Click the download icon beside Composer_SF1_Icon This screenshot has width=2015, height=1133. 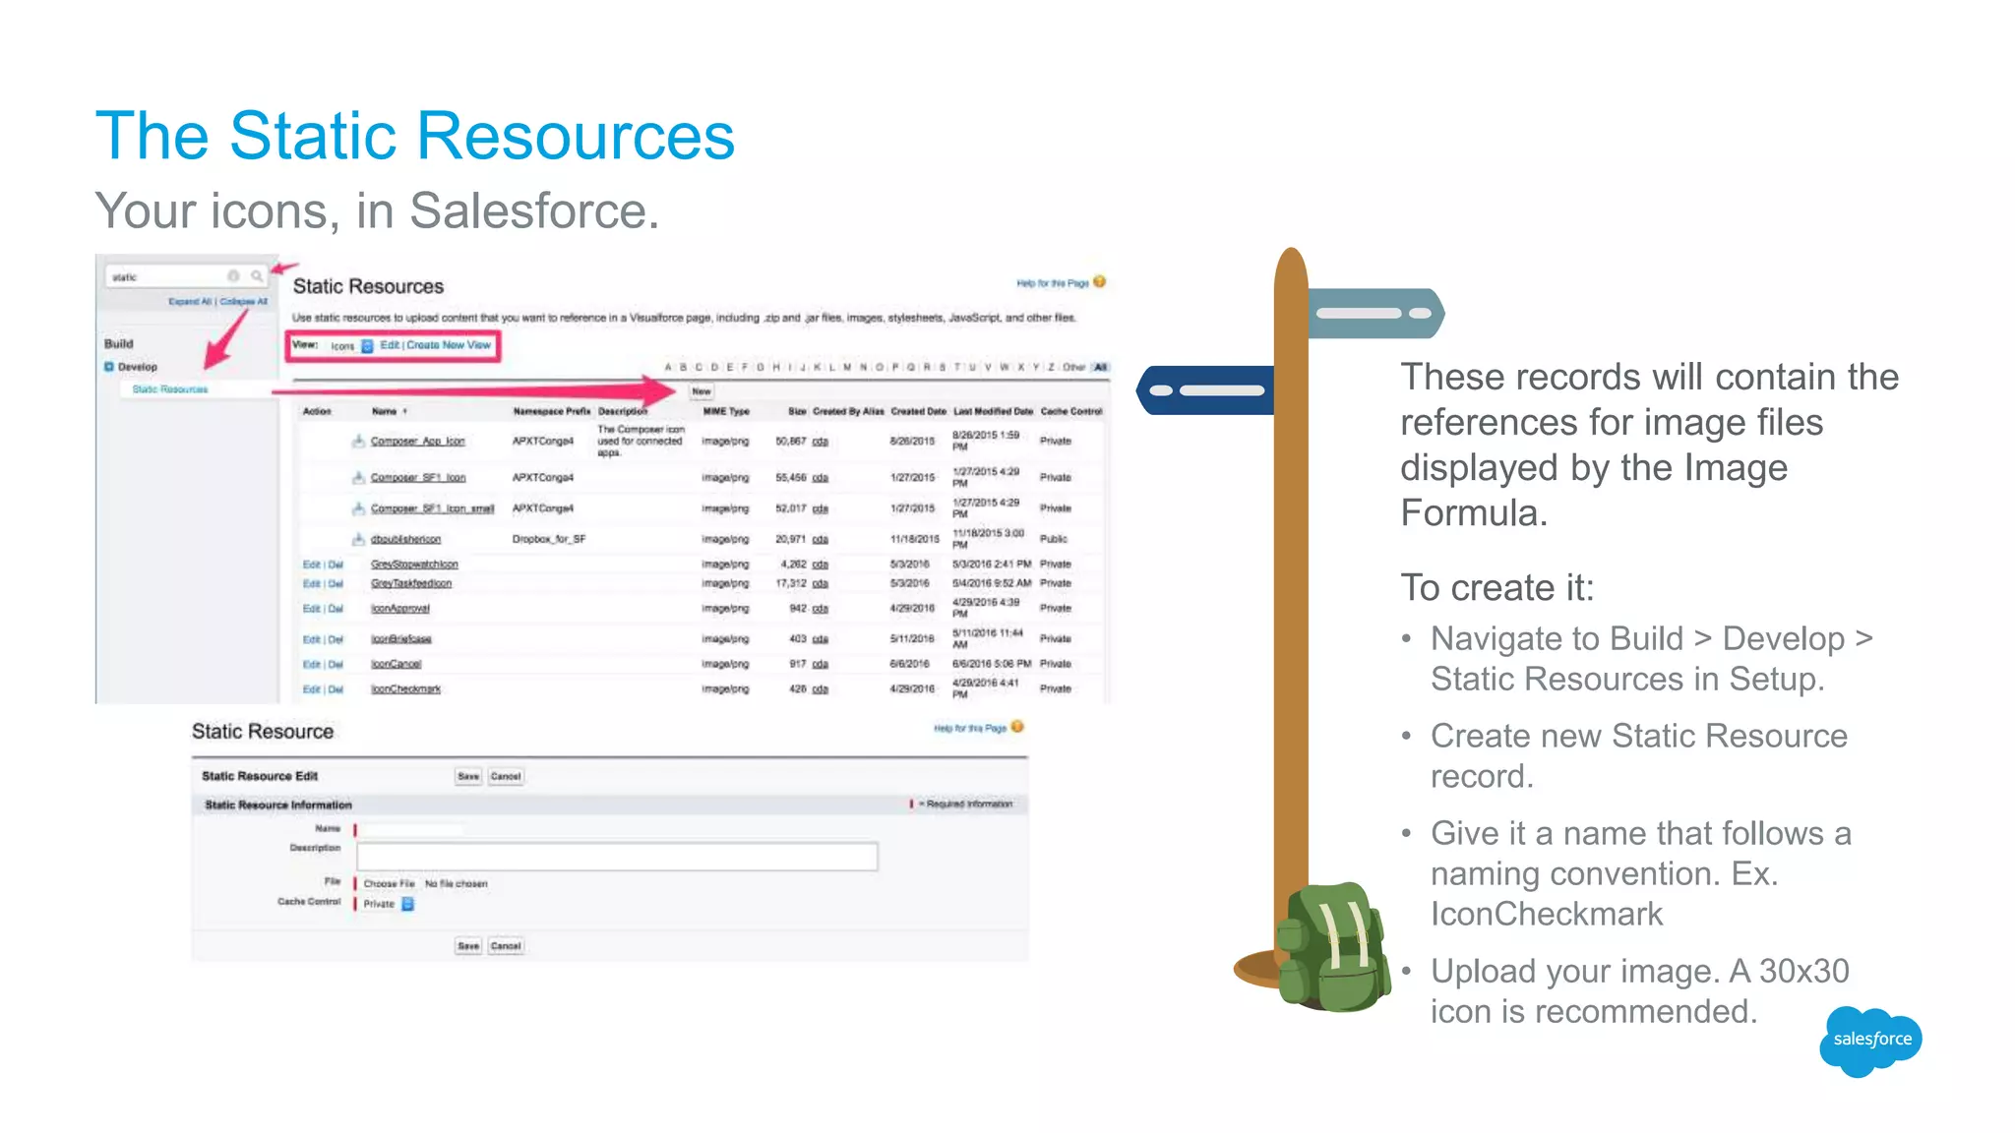coord(358,477)
